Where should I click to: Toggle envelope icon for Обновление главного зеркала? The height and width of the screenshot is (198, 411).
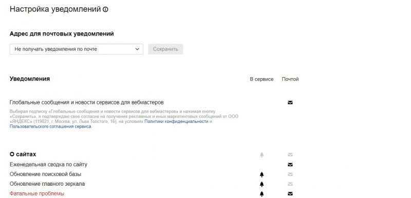pos(290,184)
